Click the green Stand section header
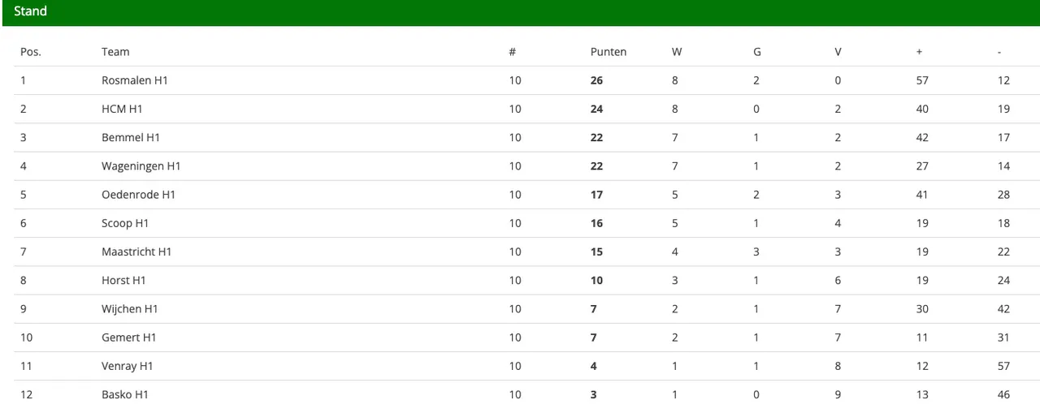This screenshot has width=1040, height=417. tap(521, 12)
